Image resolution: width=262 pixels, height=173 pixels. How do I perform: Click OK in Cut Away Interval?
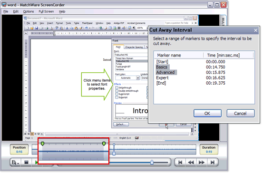tap(207, 114)
